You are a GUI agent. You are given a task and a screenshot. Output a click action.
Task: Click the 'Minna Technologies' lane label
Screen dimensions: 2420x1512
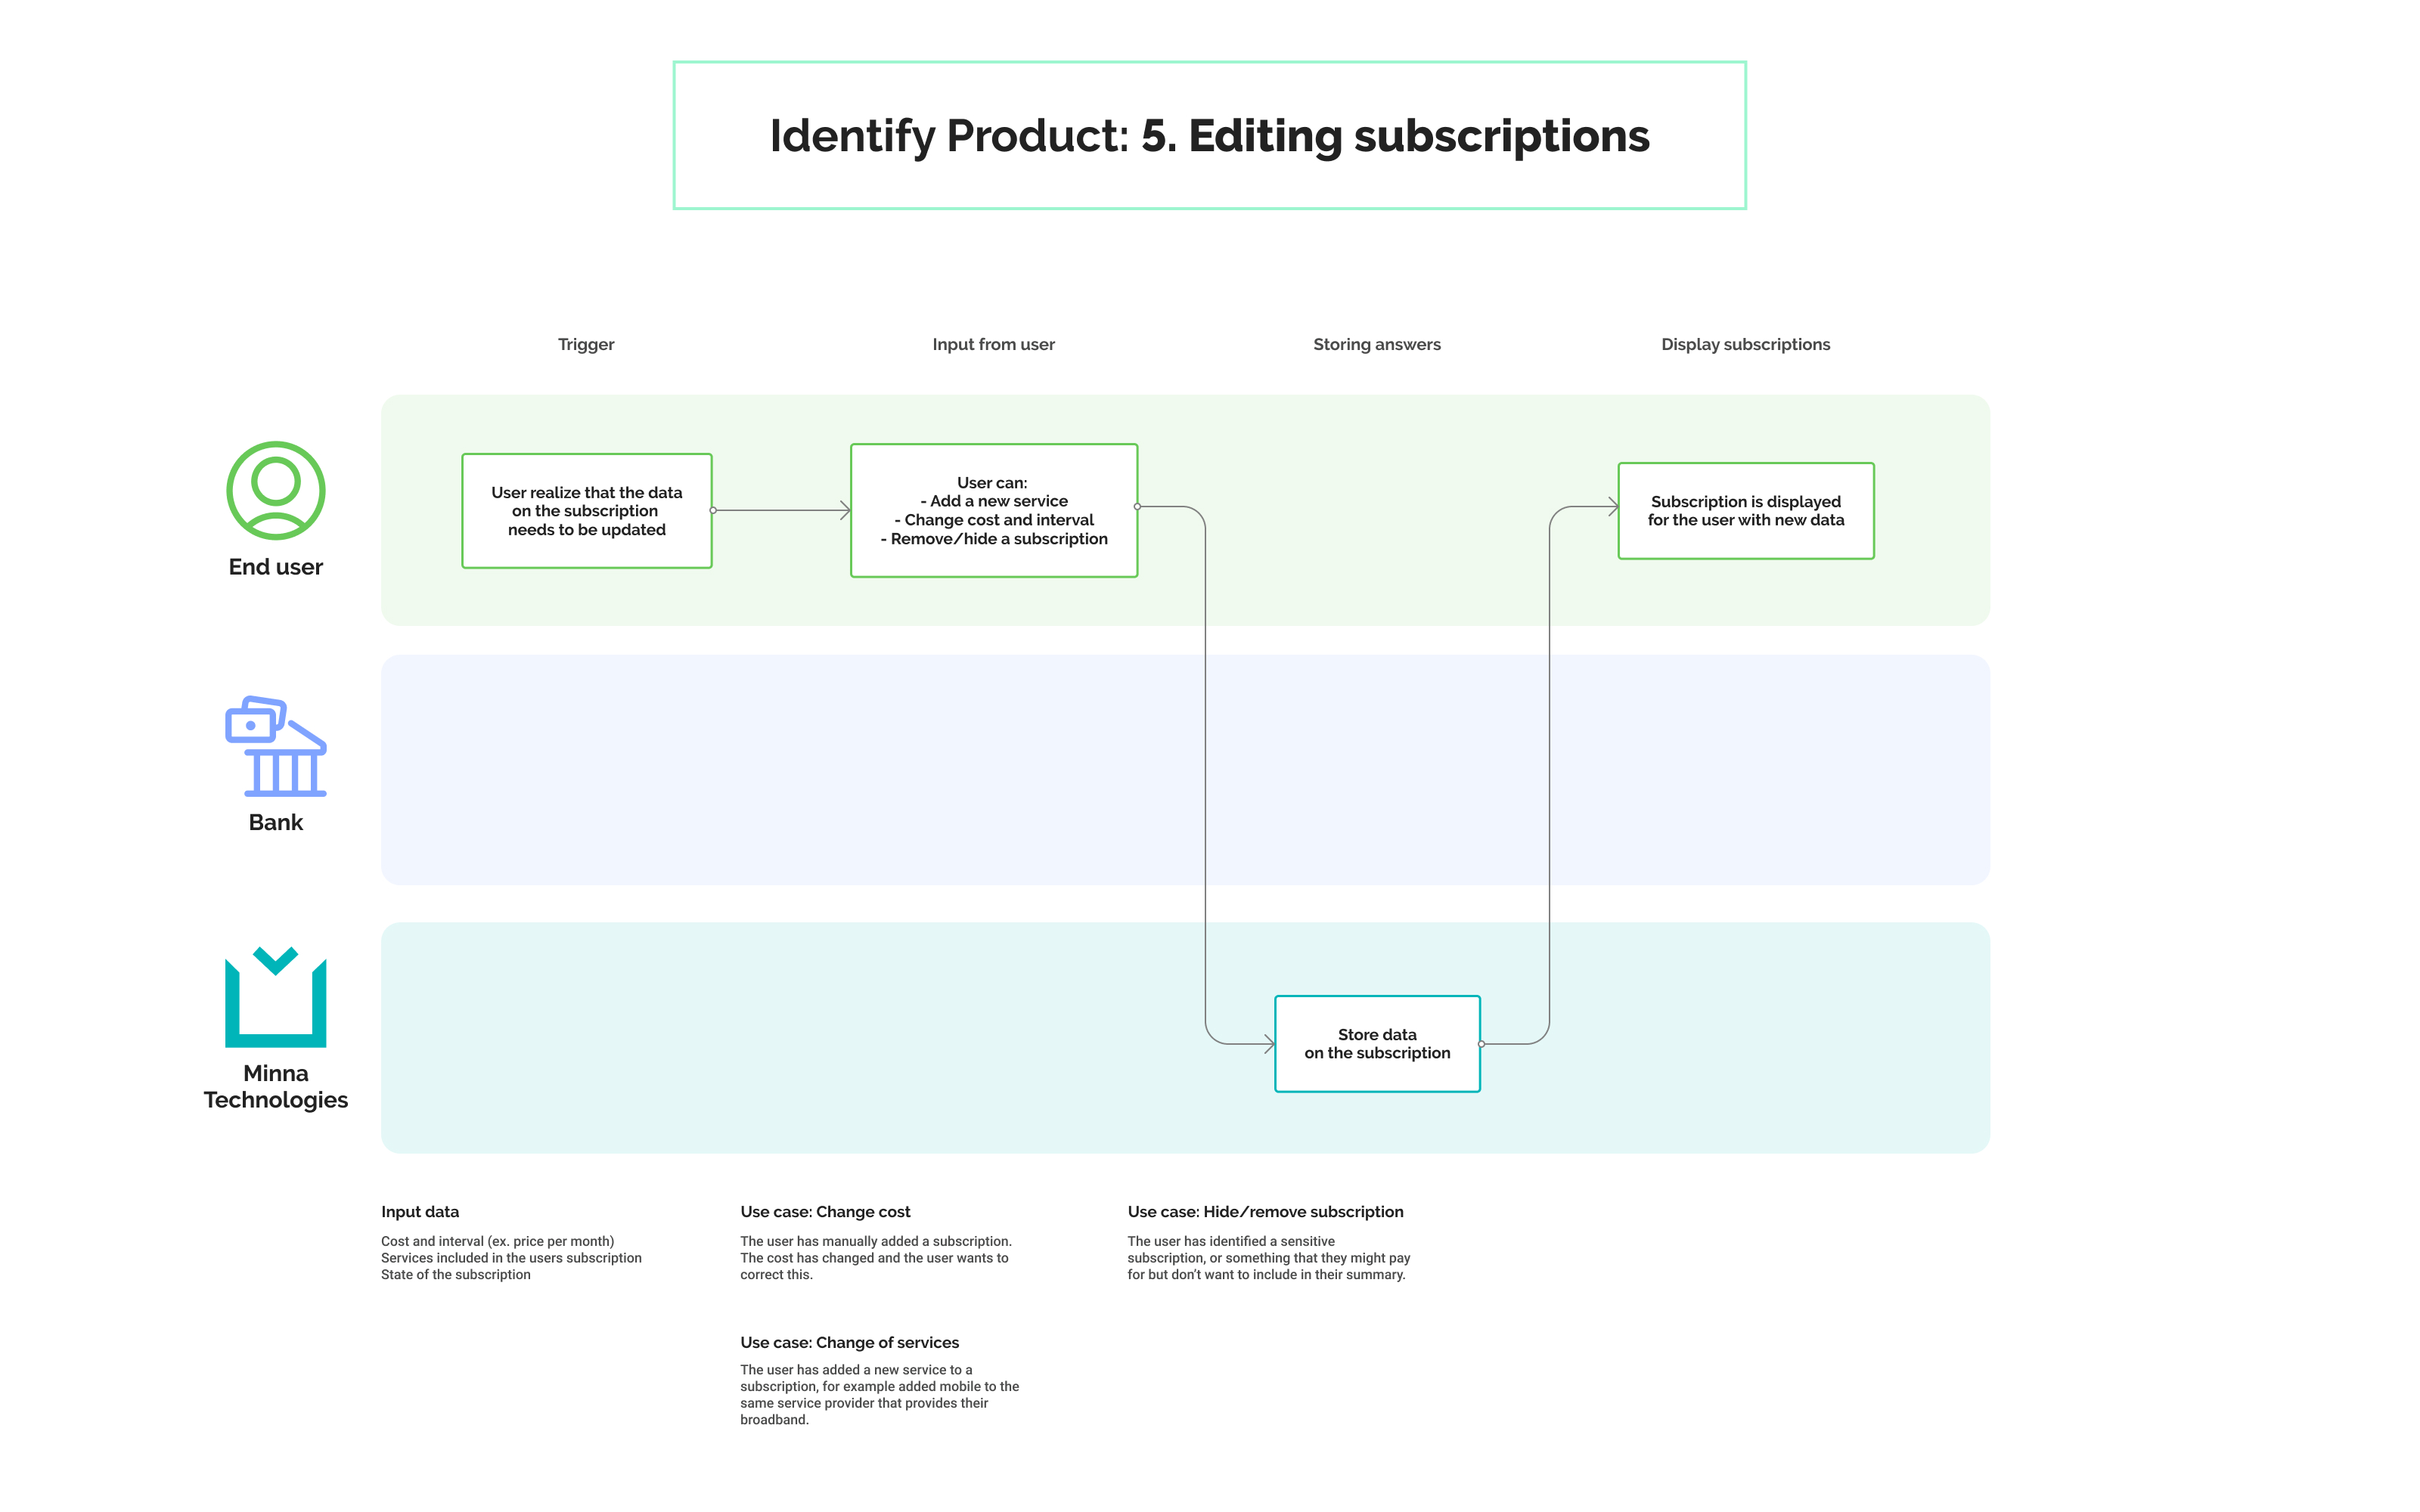tap(275, 1086)
